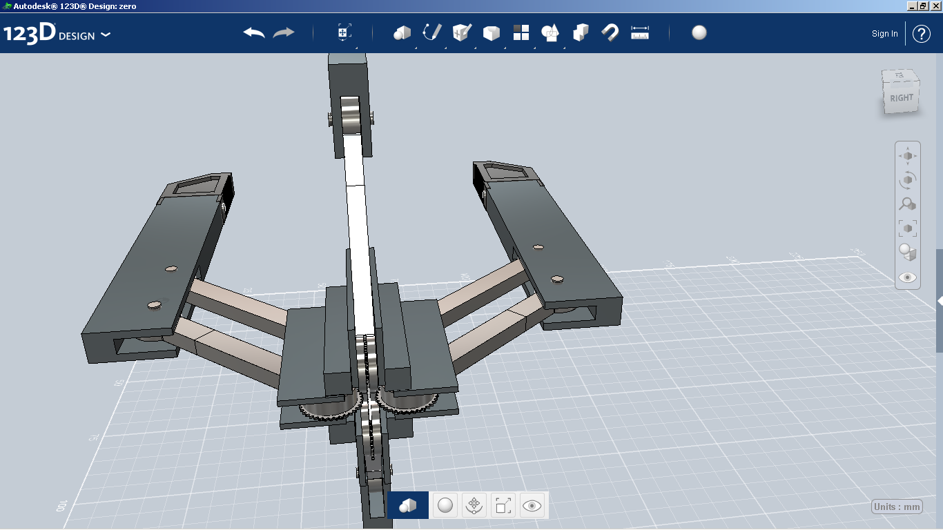Click fit icon in bottom context toolbar
This screenshot has width=943, height=530.
503,506
